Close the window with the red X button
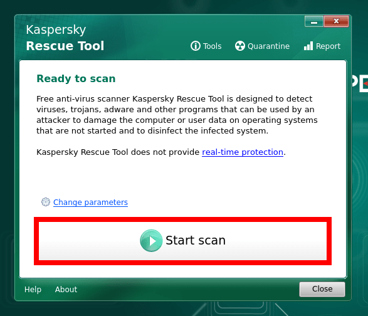This screenshot has height=316, width=368. point(336,21)
